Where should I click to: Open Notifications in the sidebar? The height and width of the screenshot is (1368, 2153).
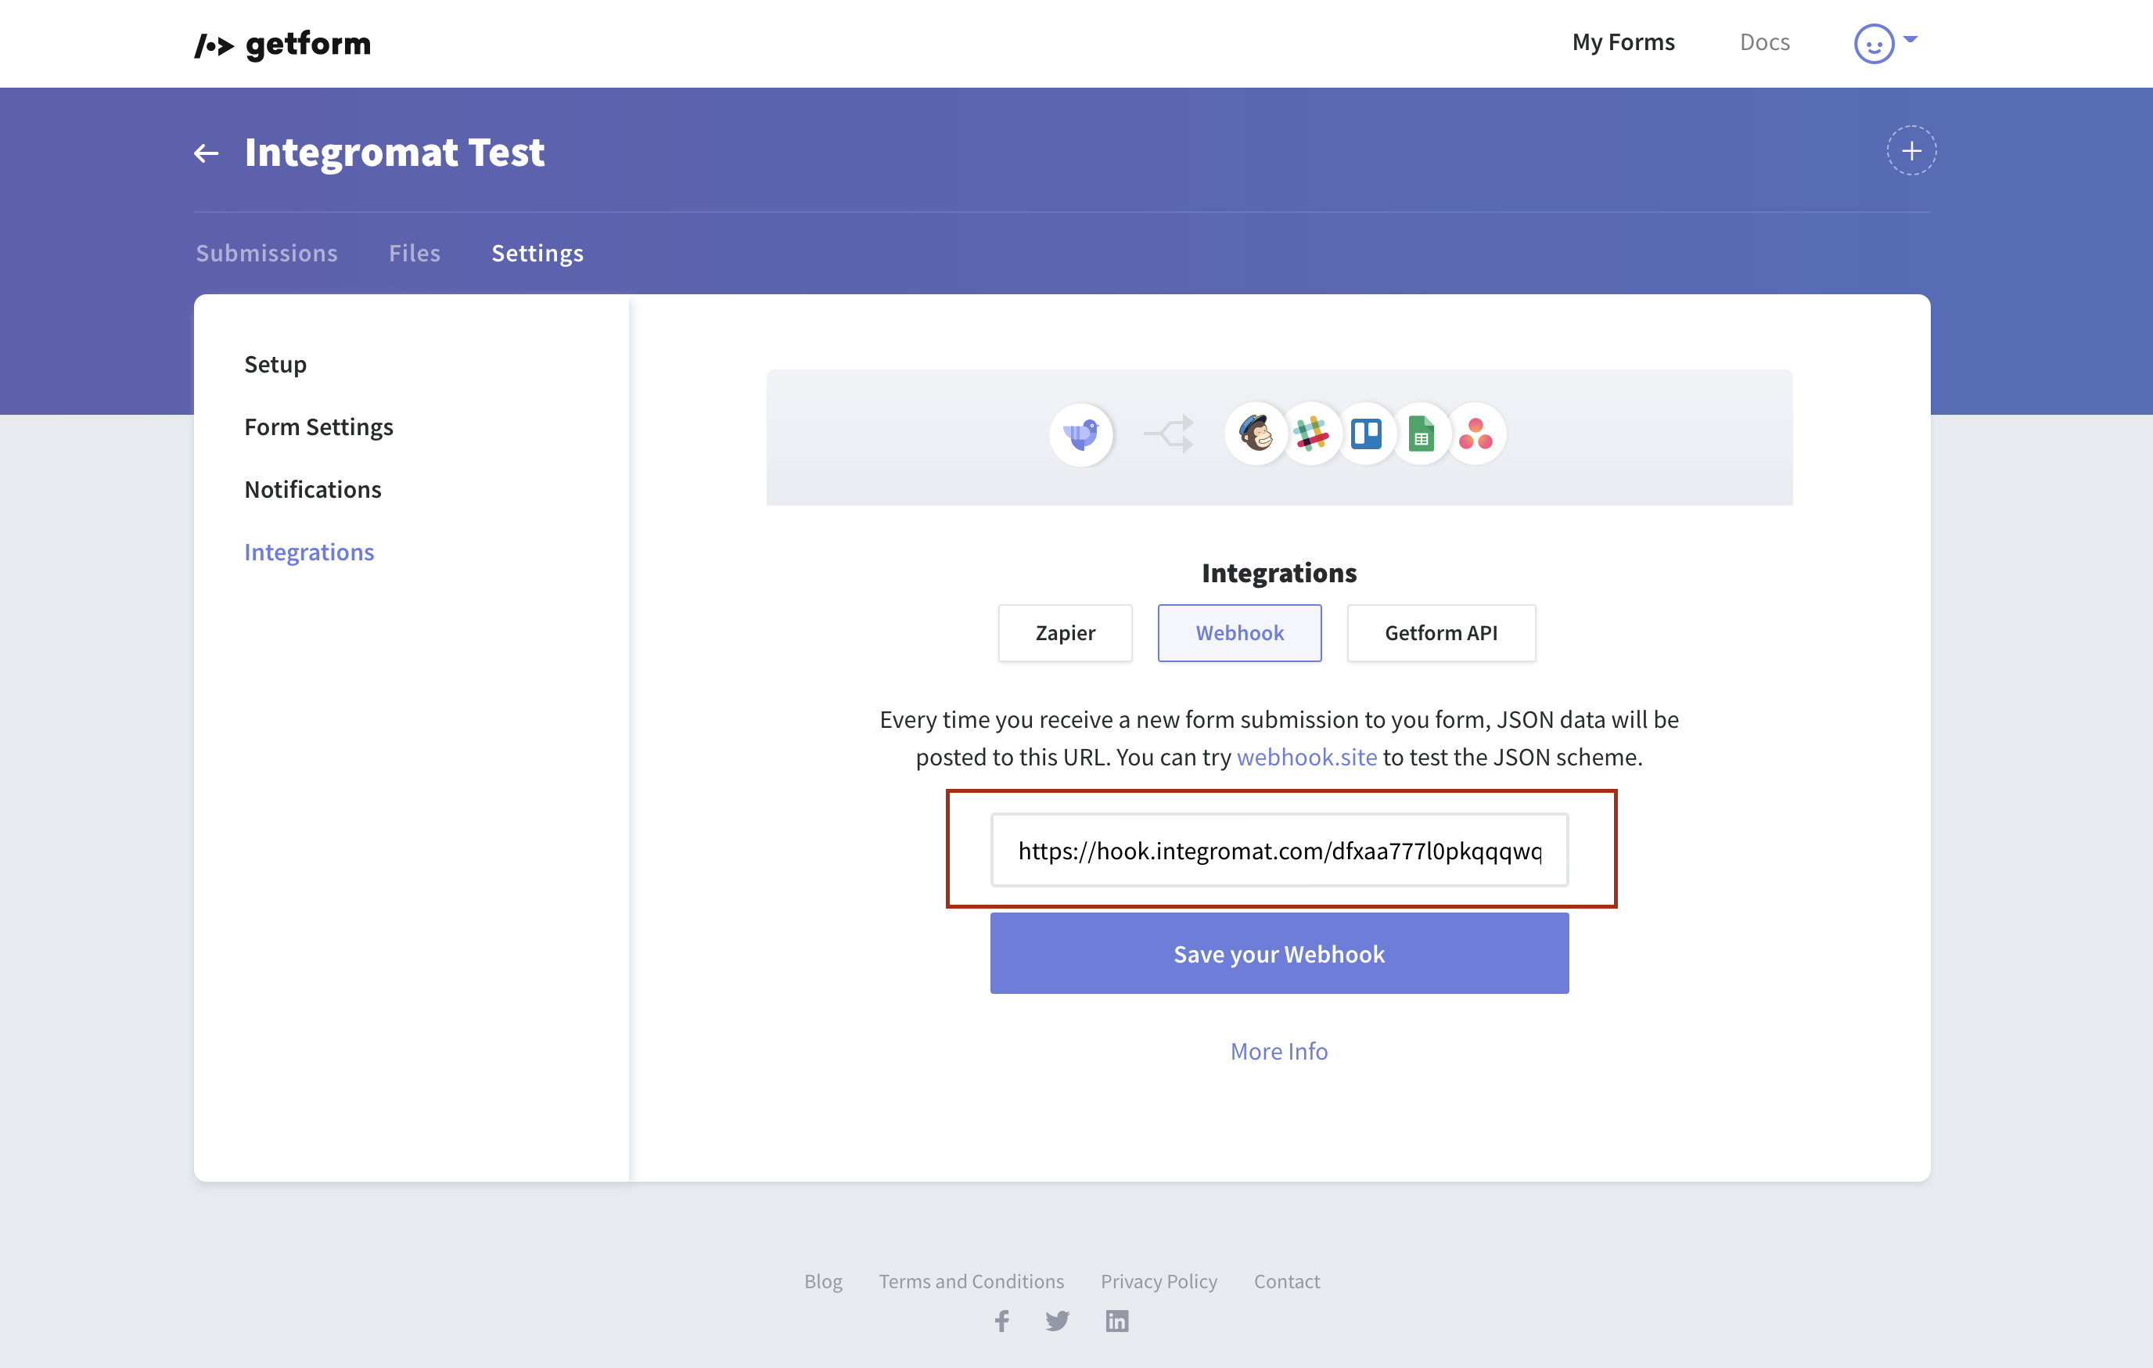[313, 489]
